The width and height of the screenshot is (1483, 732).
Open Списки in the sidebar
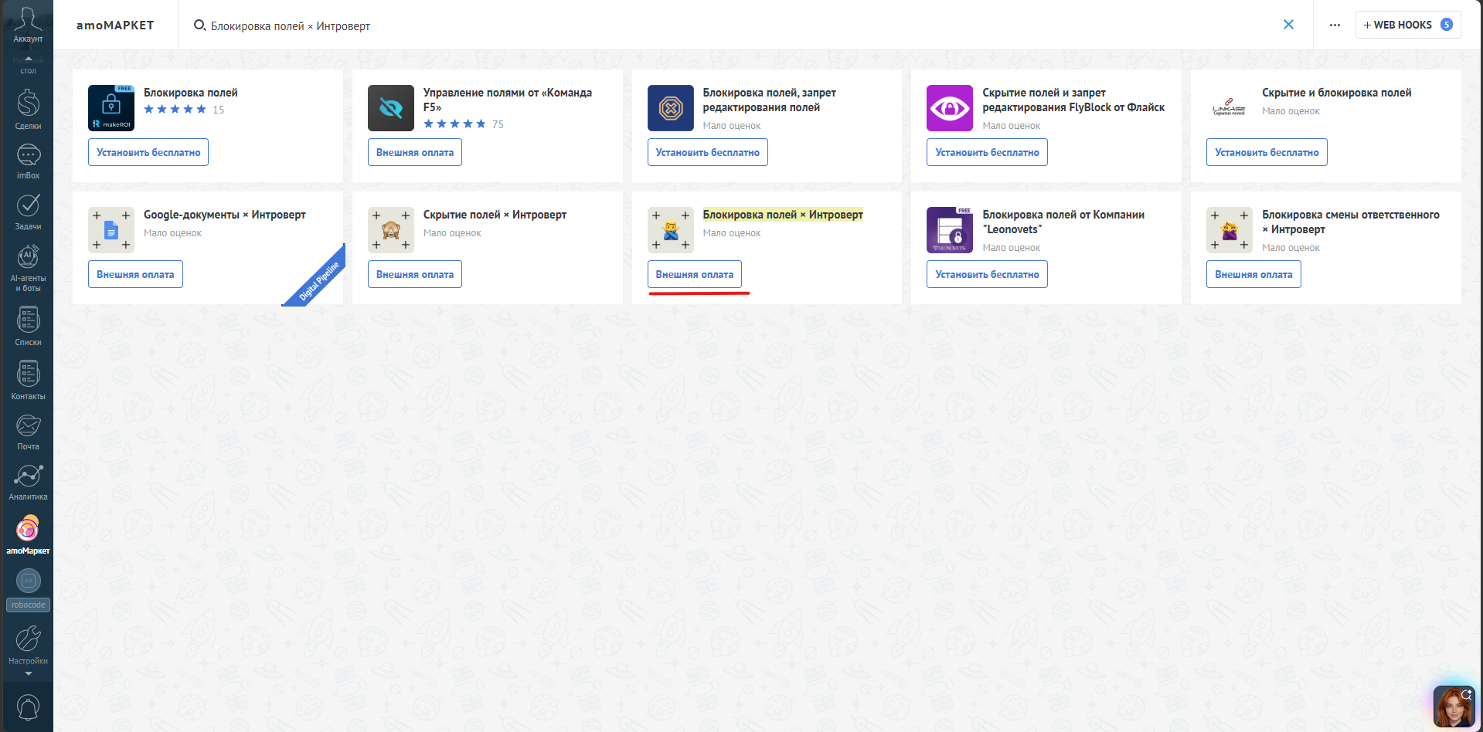click(x=28, y=326)
